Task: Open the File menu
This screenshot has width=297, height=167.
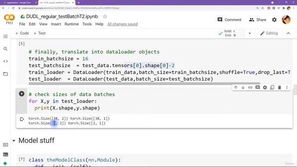Action: pos(22,24)
